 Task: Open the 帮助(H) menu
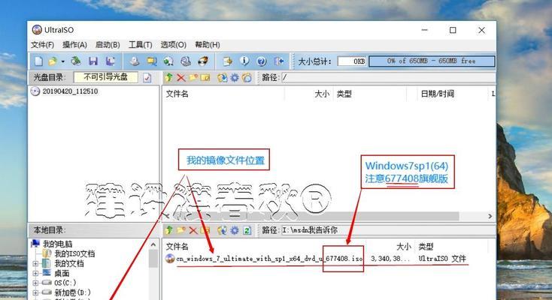(208, 45)
